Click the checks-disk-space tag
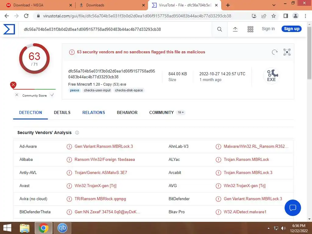The image size is (312, 234). click(x=129, y=90)
